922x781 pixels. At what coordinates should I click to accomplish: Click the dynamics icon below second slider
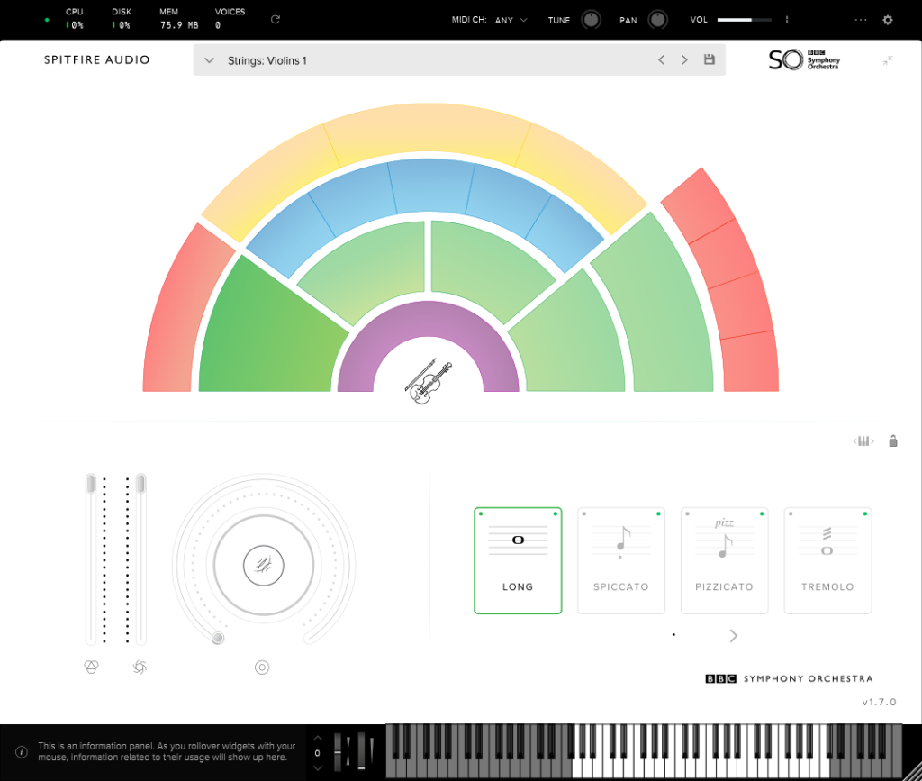140,667
